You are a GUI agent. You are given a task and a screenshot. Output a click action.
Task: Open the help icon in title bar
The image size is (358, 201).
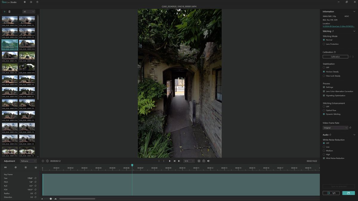(37, 2)
